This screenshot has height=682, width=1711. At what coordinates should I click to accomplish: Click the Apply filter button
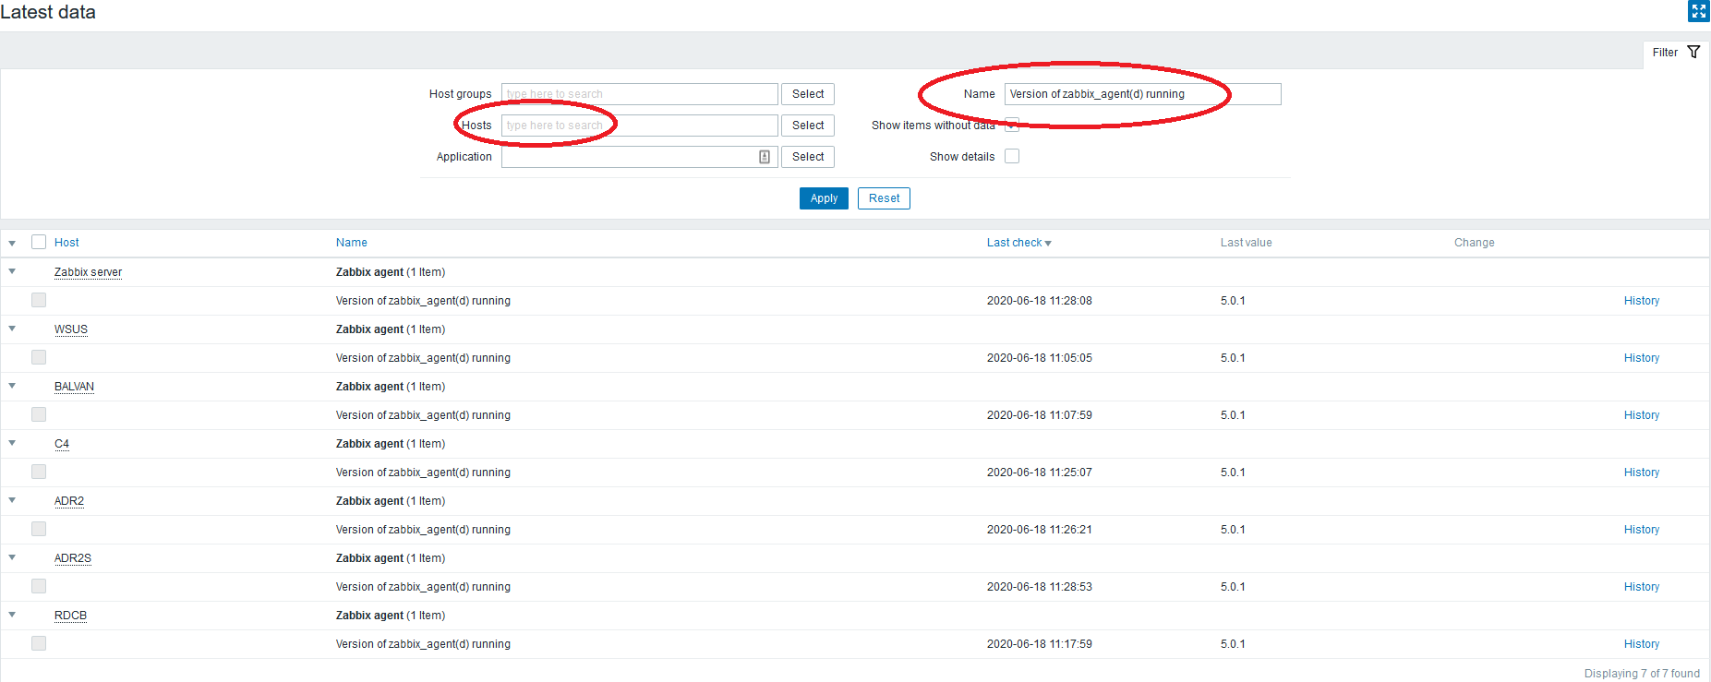coord(824,198)
